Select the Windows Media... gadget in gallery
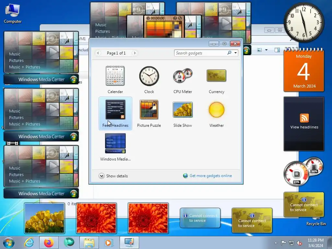Viewport: 332px width, 249px height. tap(115, 147)
